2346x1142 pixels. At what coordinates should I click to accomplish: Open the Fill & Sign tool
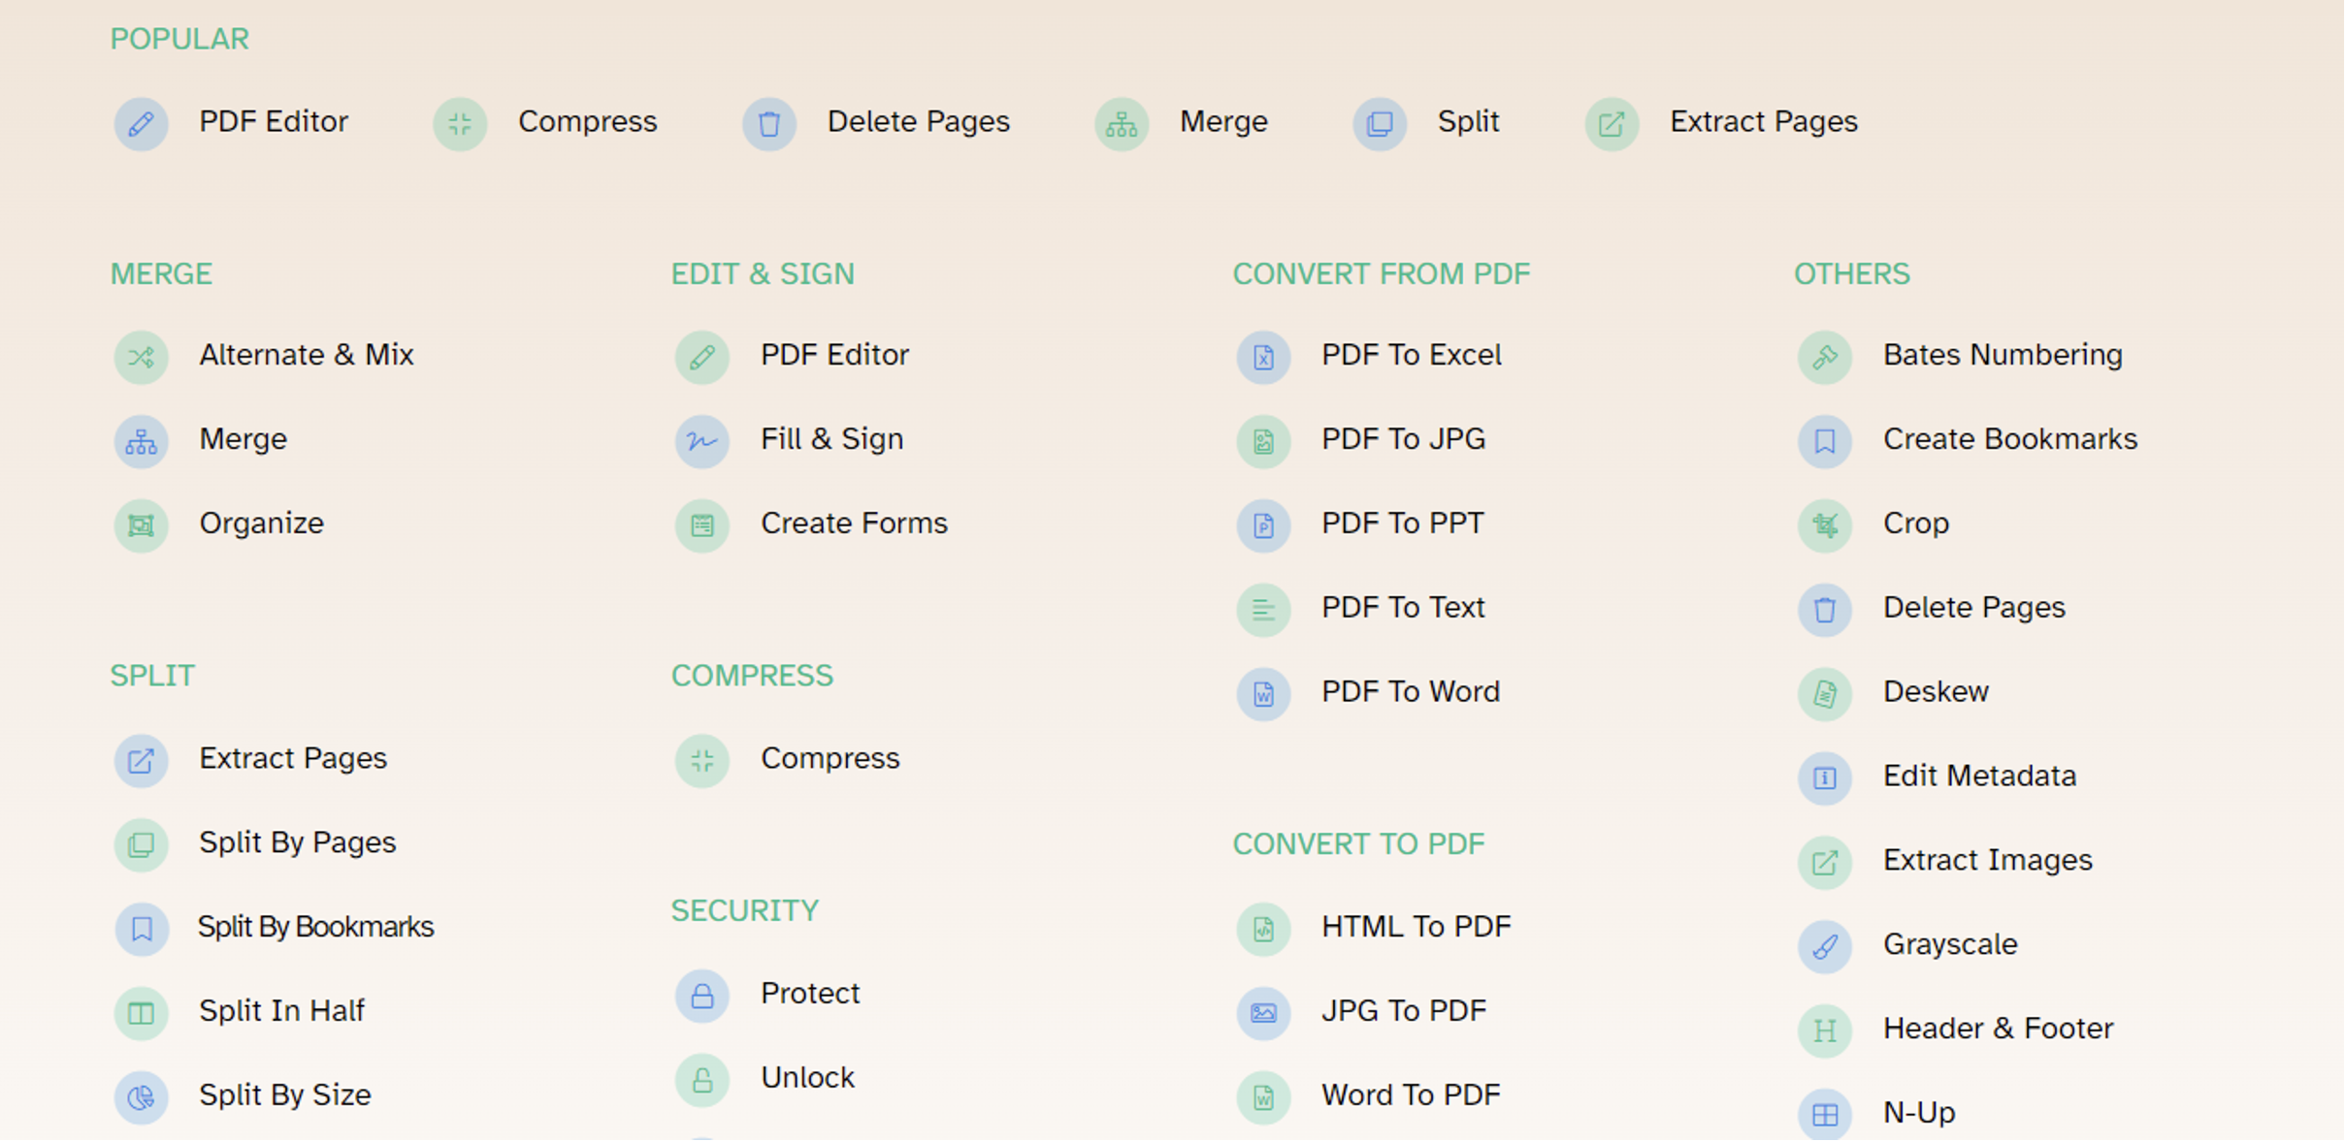(832, 439)
